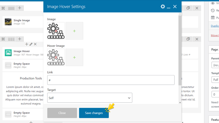
Task: Open the Parent page dropdown in the sidebar
Action: click(x=215, y=65)
